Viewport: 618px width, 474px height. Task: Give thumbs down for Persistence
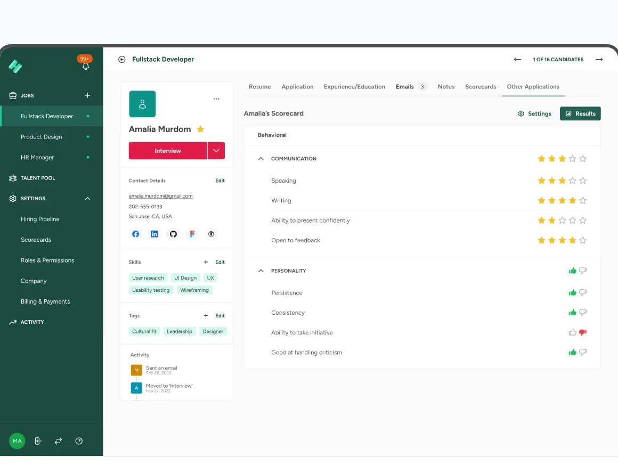(x=583, y=292)
